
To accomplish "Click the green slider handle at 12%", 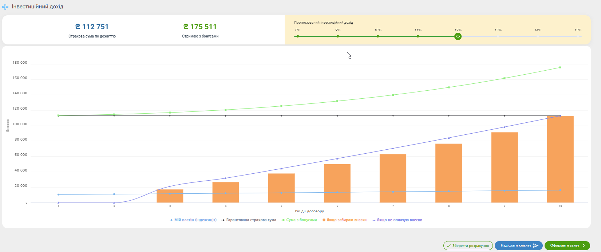I will pyautogui.click(x=458, y=36).
